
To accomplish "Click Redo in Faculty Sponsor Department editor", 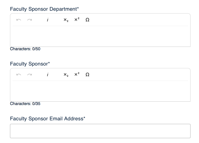I will click(x=29, y=20).
